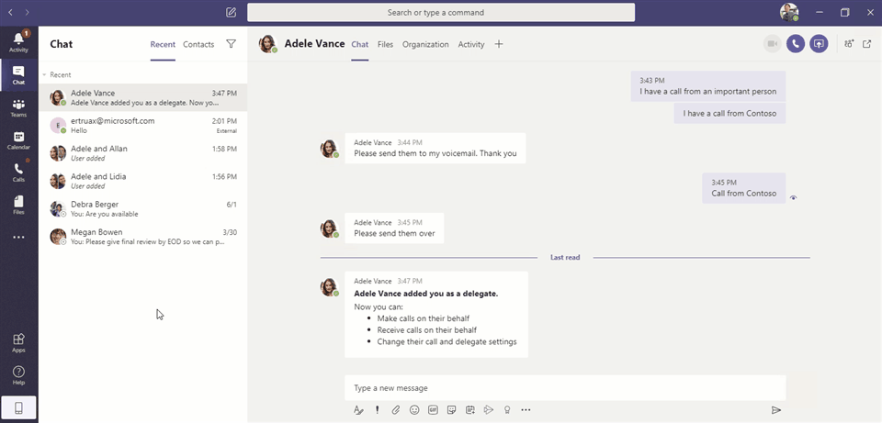Open the sticker picker
Screen dimensions: 882x423
coord(451,410)
